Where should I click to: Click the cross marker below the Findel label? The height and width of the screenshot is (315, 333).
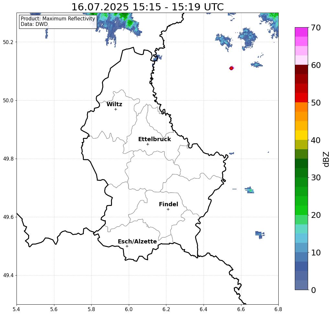[x=168, y=209]
